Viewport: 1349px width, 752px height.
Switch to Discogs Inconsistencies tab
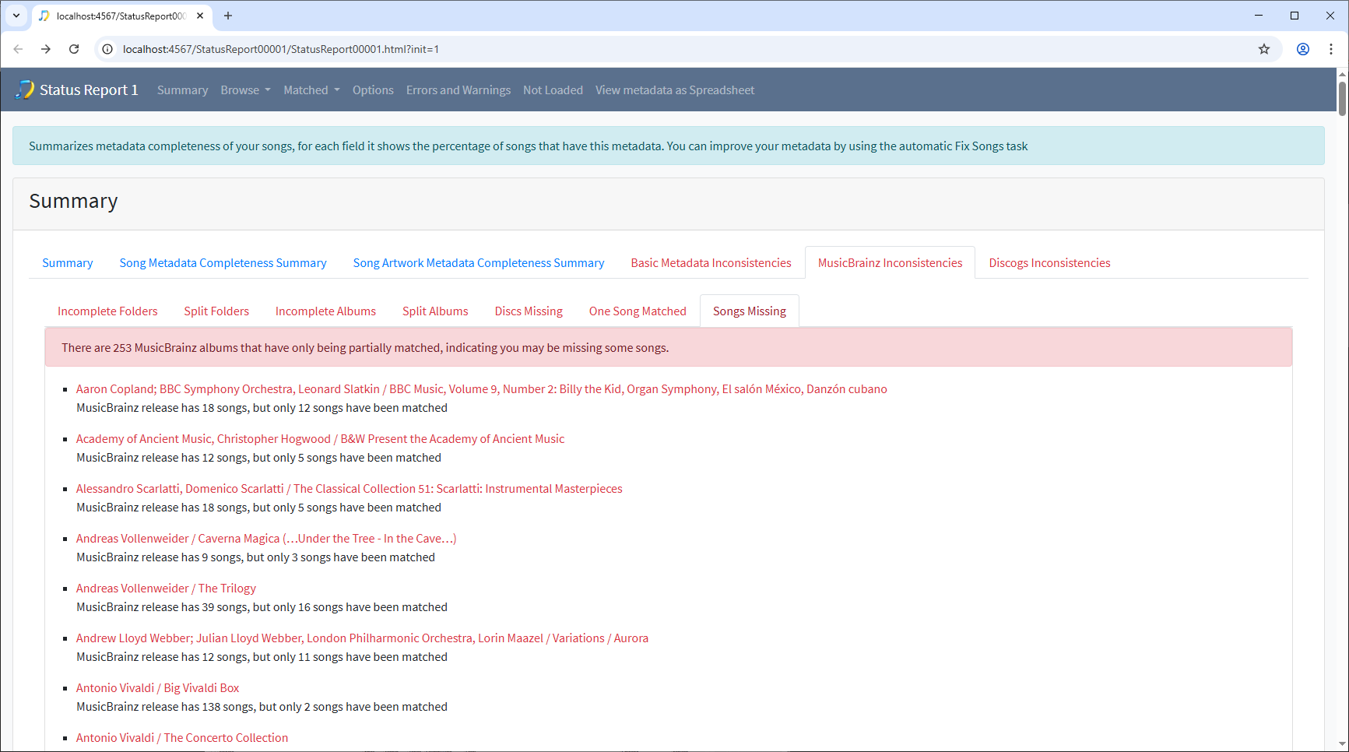click(x=1049, y=263)
